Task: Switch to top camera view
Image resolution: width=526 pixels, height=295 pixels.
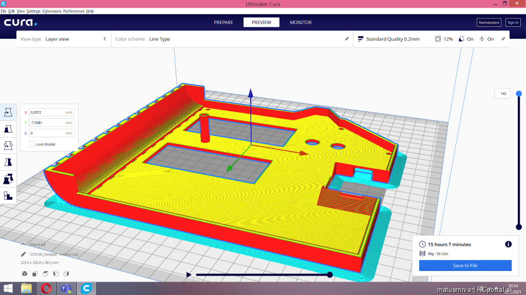Action: 45,273
